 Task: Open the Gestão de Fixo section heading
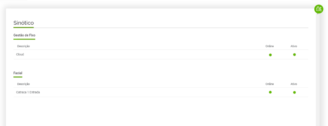coord(24,35)
